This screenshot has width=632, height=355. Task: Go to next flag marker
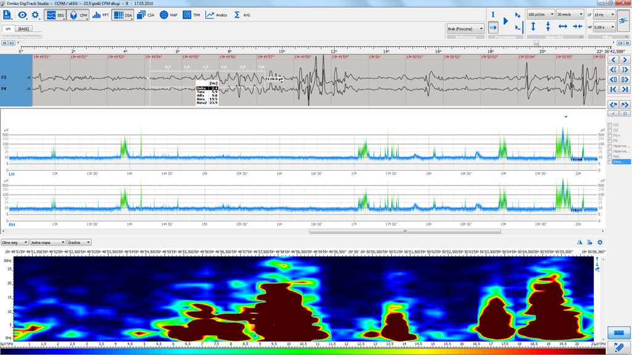pyautogui.click(x=625, y=105)
